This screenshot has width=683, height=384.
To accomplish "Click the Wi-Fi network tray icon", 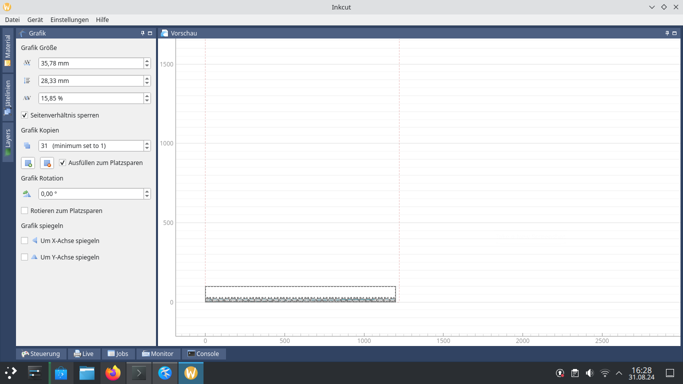I will (x=604, y=373).
